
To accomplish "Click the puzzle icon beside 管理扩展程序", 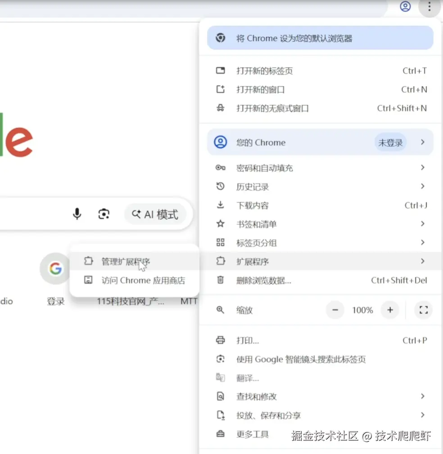I will tap(88, 261).
